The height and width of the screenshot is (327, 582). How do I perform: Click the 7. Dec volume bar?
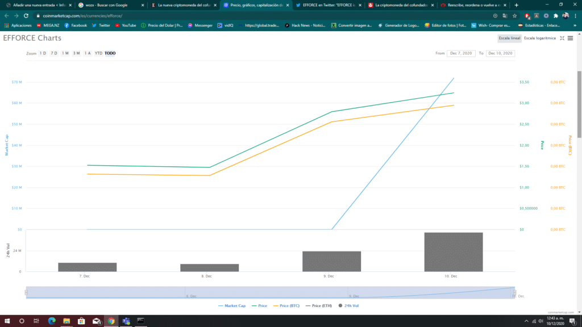click(x=87, y=267)
